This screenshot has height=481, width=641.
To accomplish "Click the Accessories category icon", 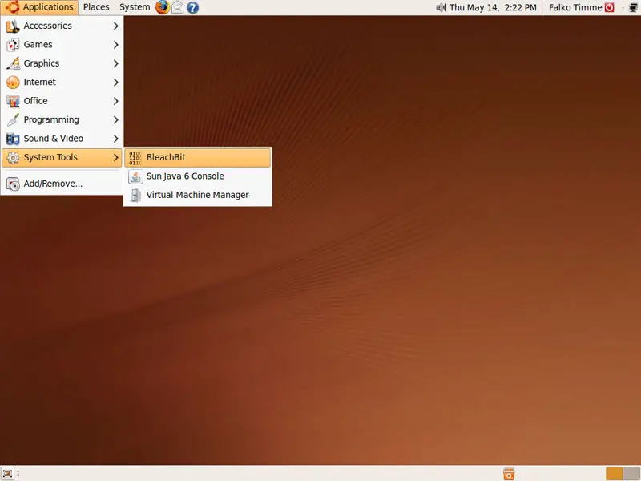I will coord(13,26).
